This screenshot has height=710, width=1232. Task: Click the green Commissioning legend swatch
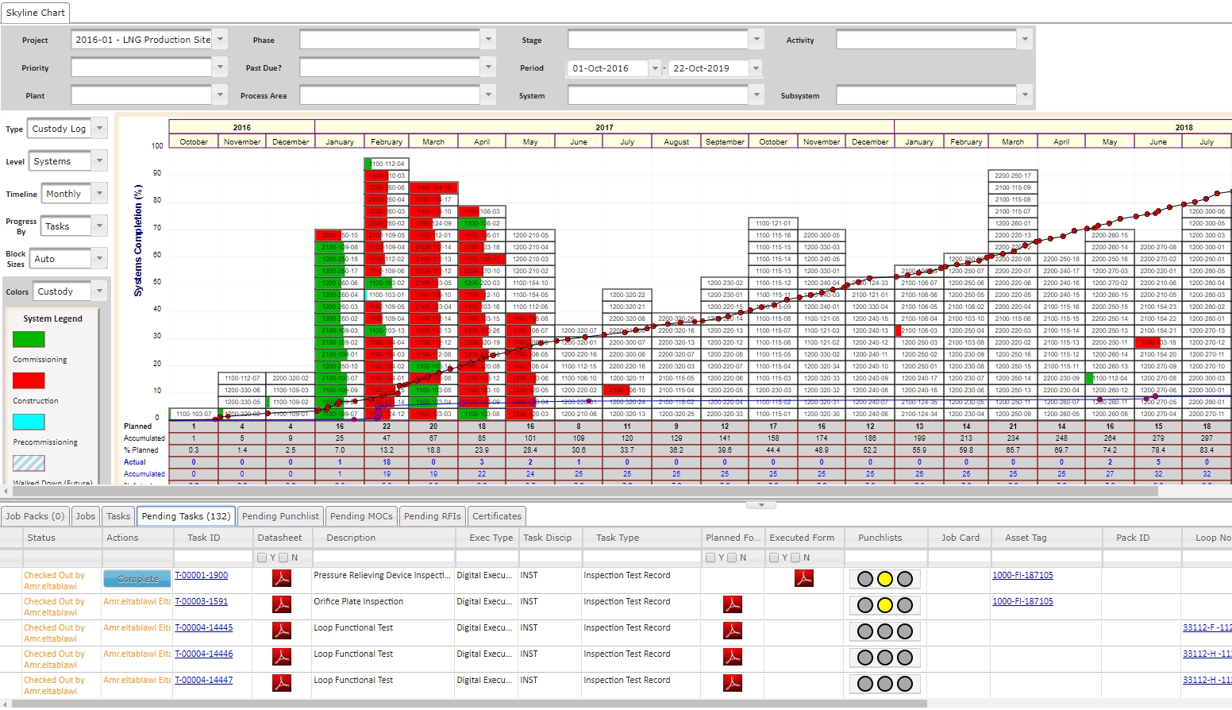[x=29, y=339]
